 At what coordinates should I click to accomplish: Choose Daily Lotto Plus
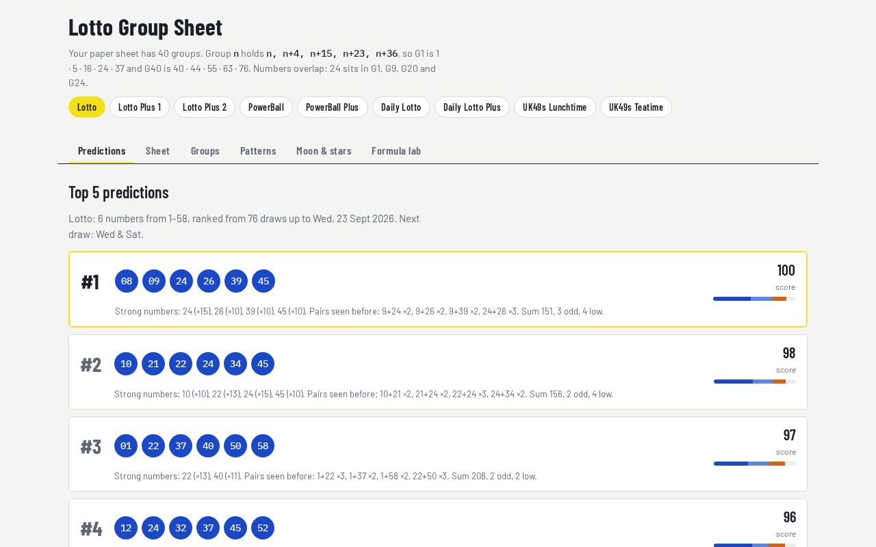pos(472,107)
